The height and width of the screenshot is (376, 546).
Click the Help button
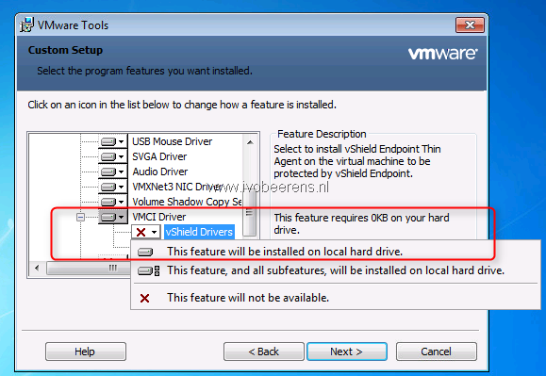86,351
